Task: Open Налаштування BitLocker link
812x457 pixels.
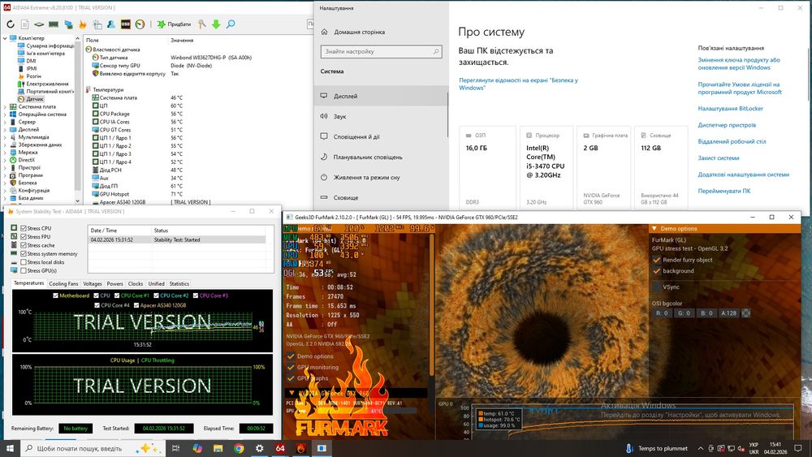Action: pos(730,109)
